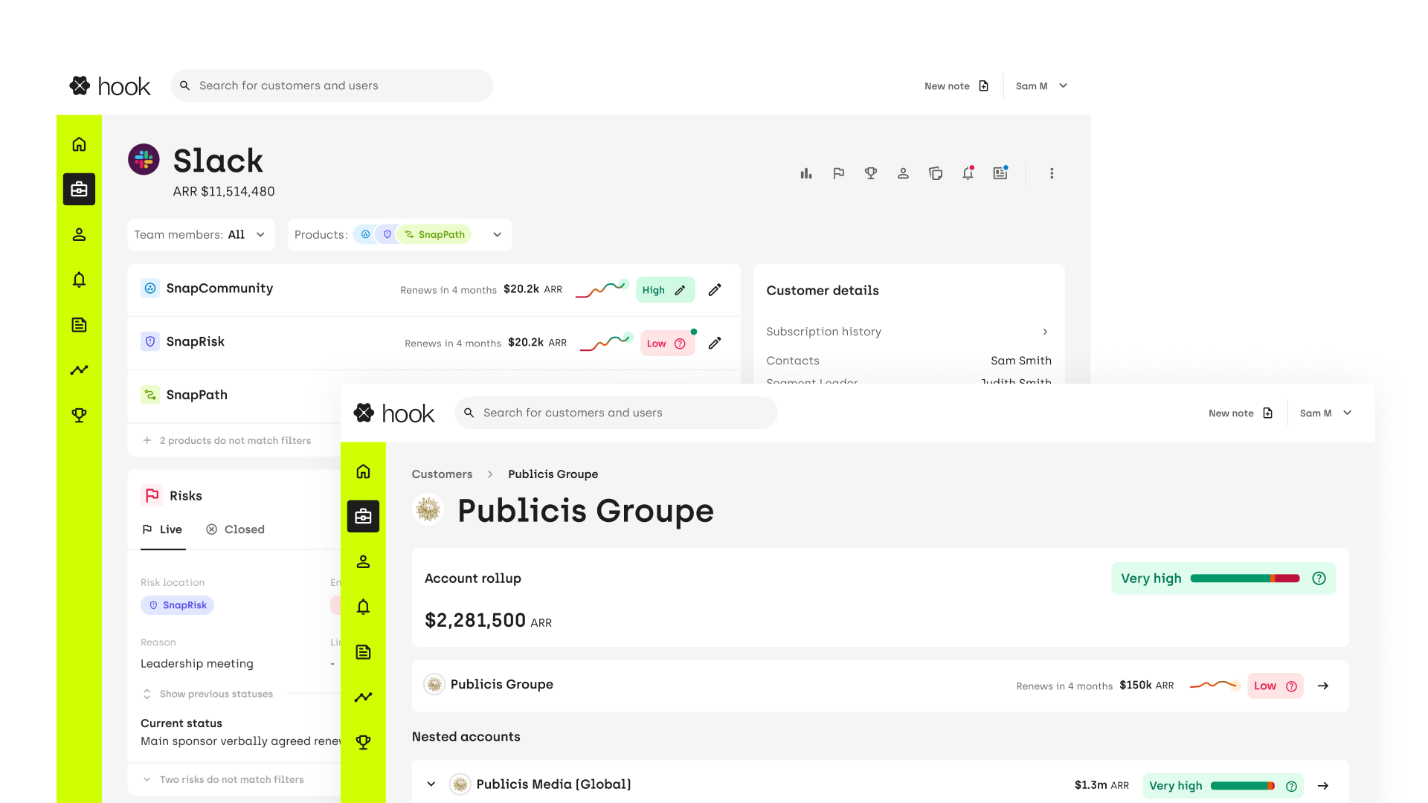Open notes icon in Publicis window sidebar
Viewport: 1428px width, 803px height.
(x=363, y=652)
